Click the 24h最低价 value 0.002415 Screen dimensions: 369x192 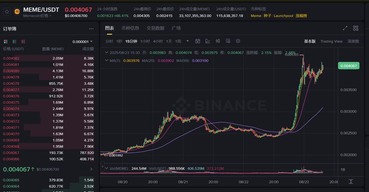pos(164,16)
